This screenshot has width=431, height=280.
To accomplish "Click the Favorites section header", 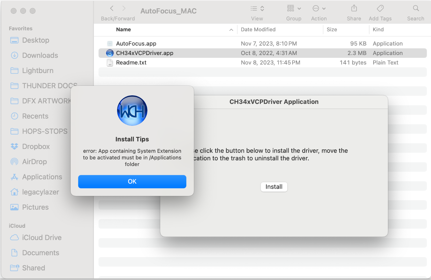I will click(20, 28).
